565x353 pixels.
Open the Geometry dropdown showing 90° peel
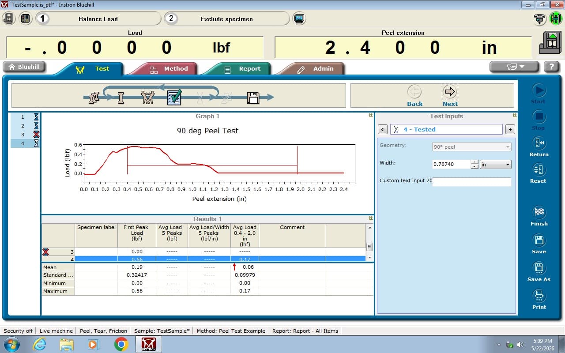point(471,147)
